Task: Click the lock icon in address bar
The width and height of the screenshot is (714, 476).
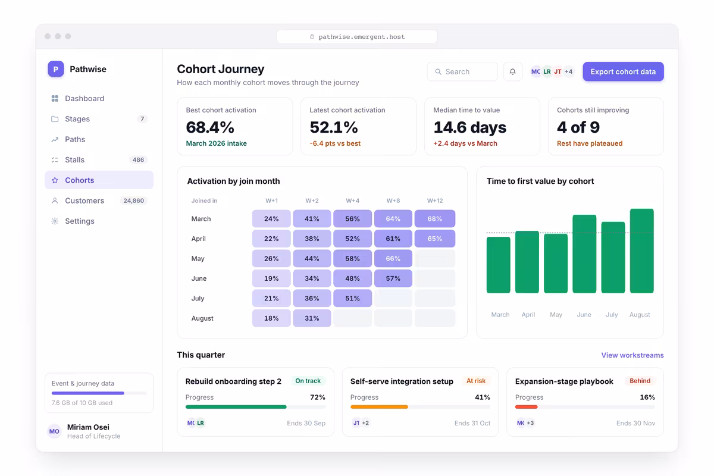Action: pyautogui.click(x=312, y=37)
